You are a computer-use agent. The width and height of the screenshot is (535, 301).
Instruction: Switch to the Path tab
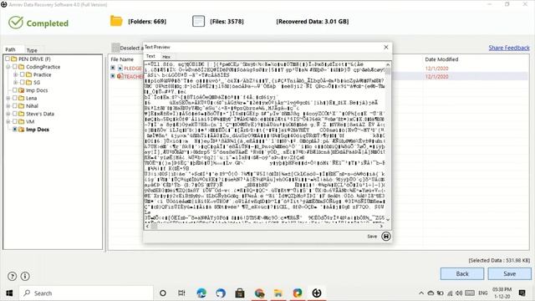coord(11,50)
